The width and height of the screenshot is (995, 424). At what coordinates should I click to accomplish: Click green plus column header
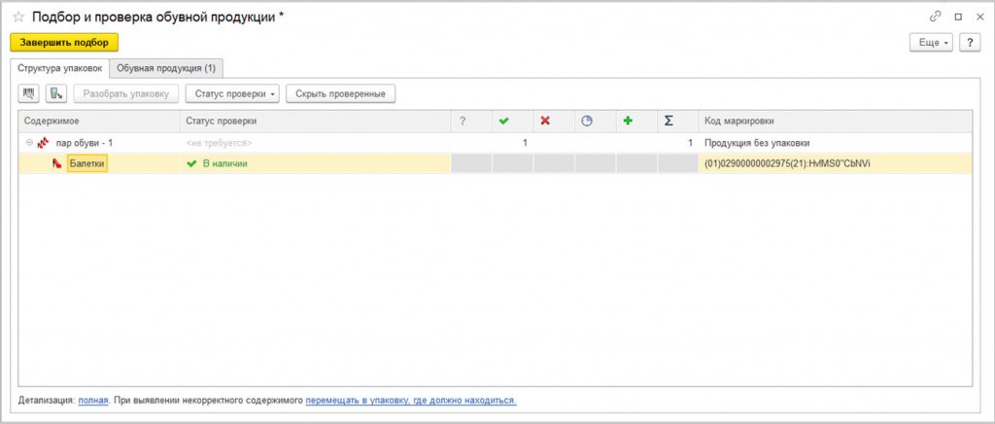[628, 121]
